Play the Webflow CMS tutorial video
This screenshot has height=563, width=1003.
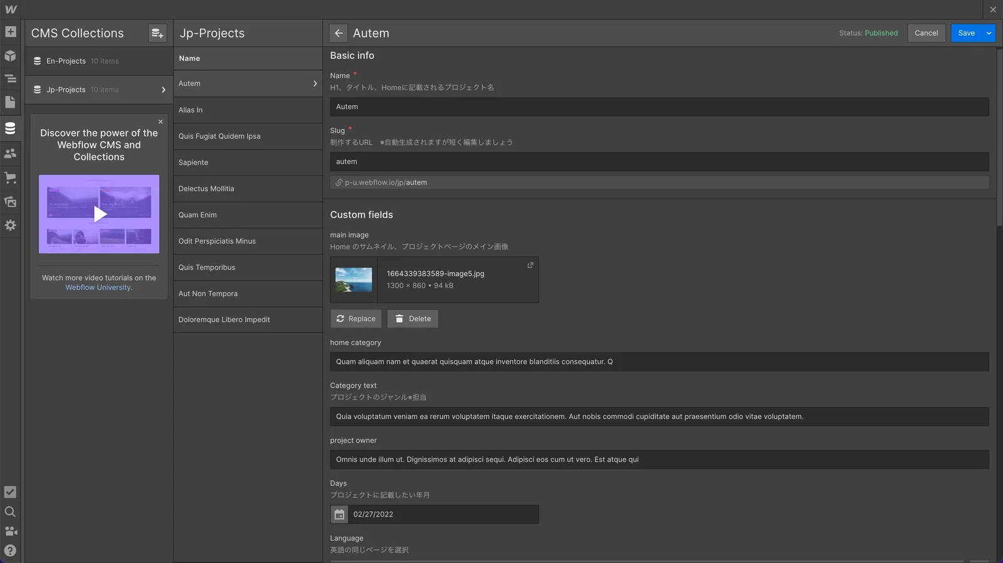[100, 214]
